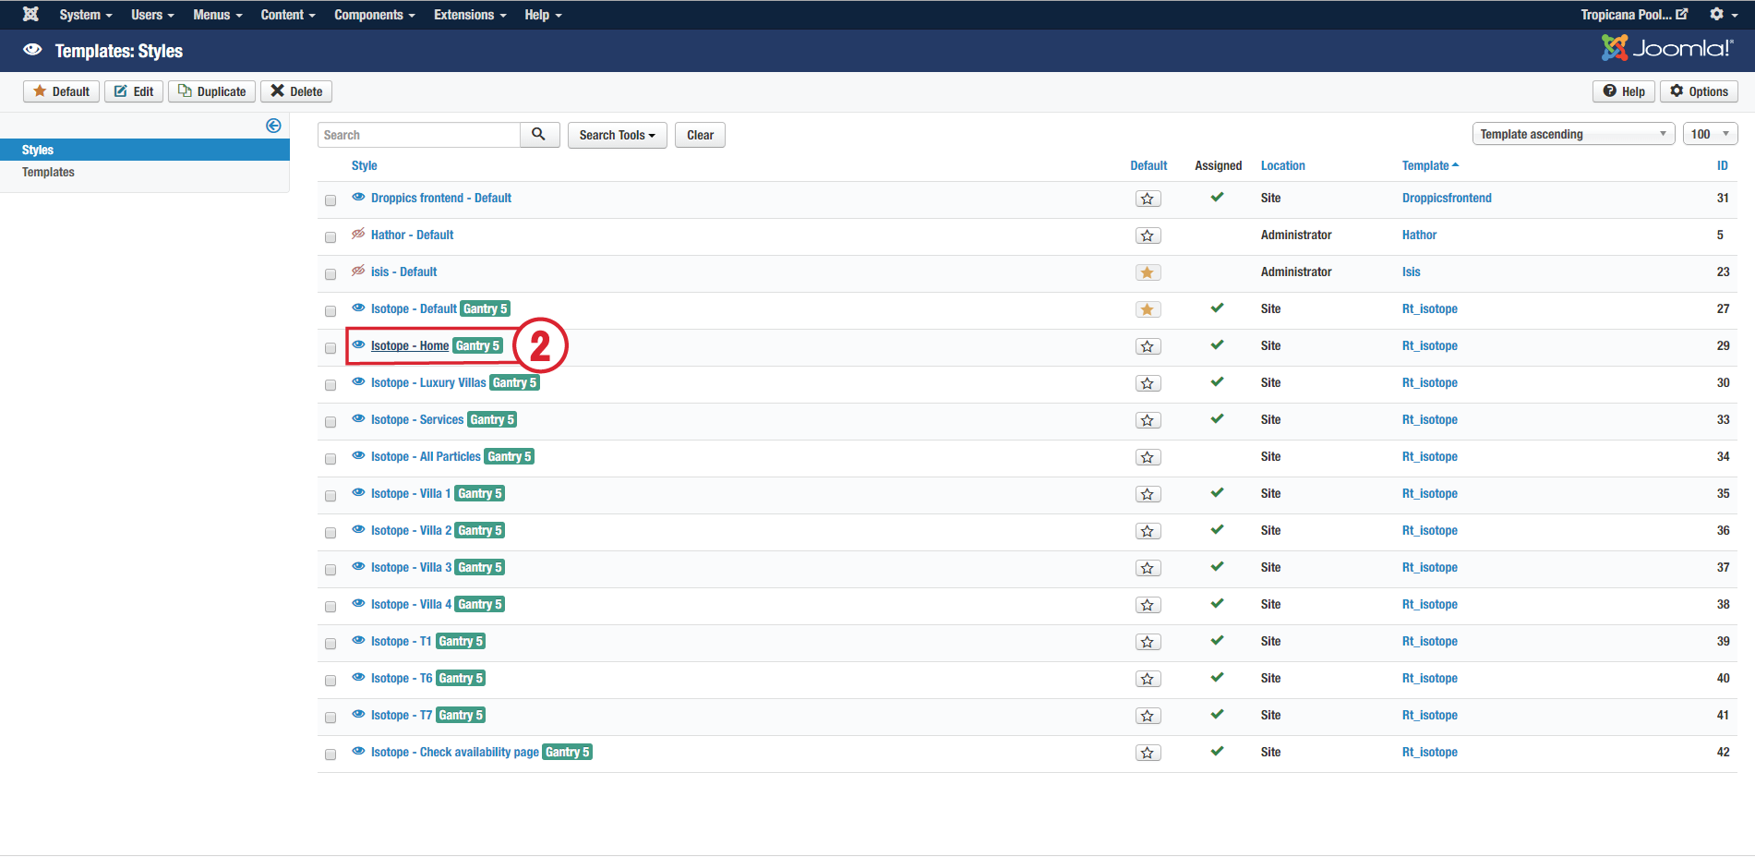Click the default star for Isotope - Services

1148,420
